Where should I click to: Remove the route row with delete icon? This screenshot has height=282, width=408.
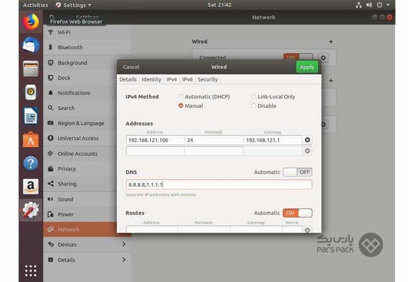pos(307,230)
